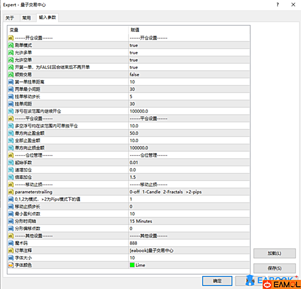Screen dimensions: 301x289
Task: Click the icon beside 魔术码 row
Action: (11, 243)
